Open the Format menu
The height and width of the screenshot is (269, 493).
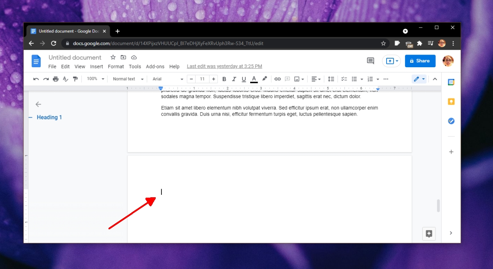tap(116, 66)
